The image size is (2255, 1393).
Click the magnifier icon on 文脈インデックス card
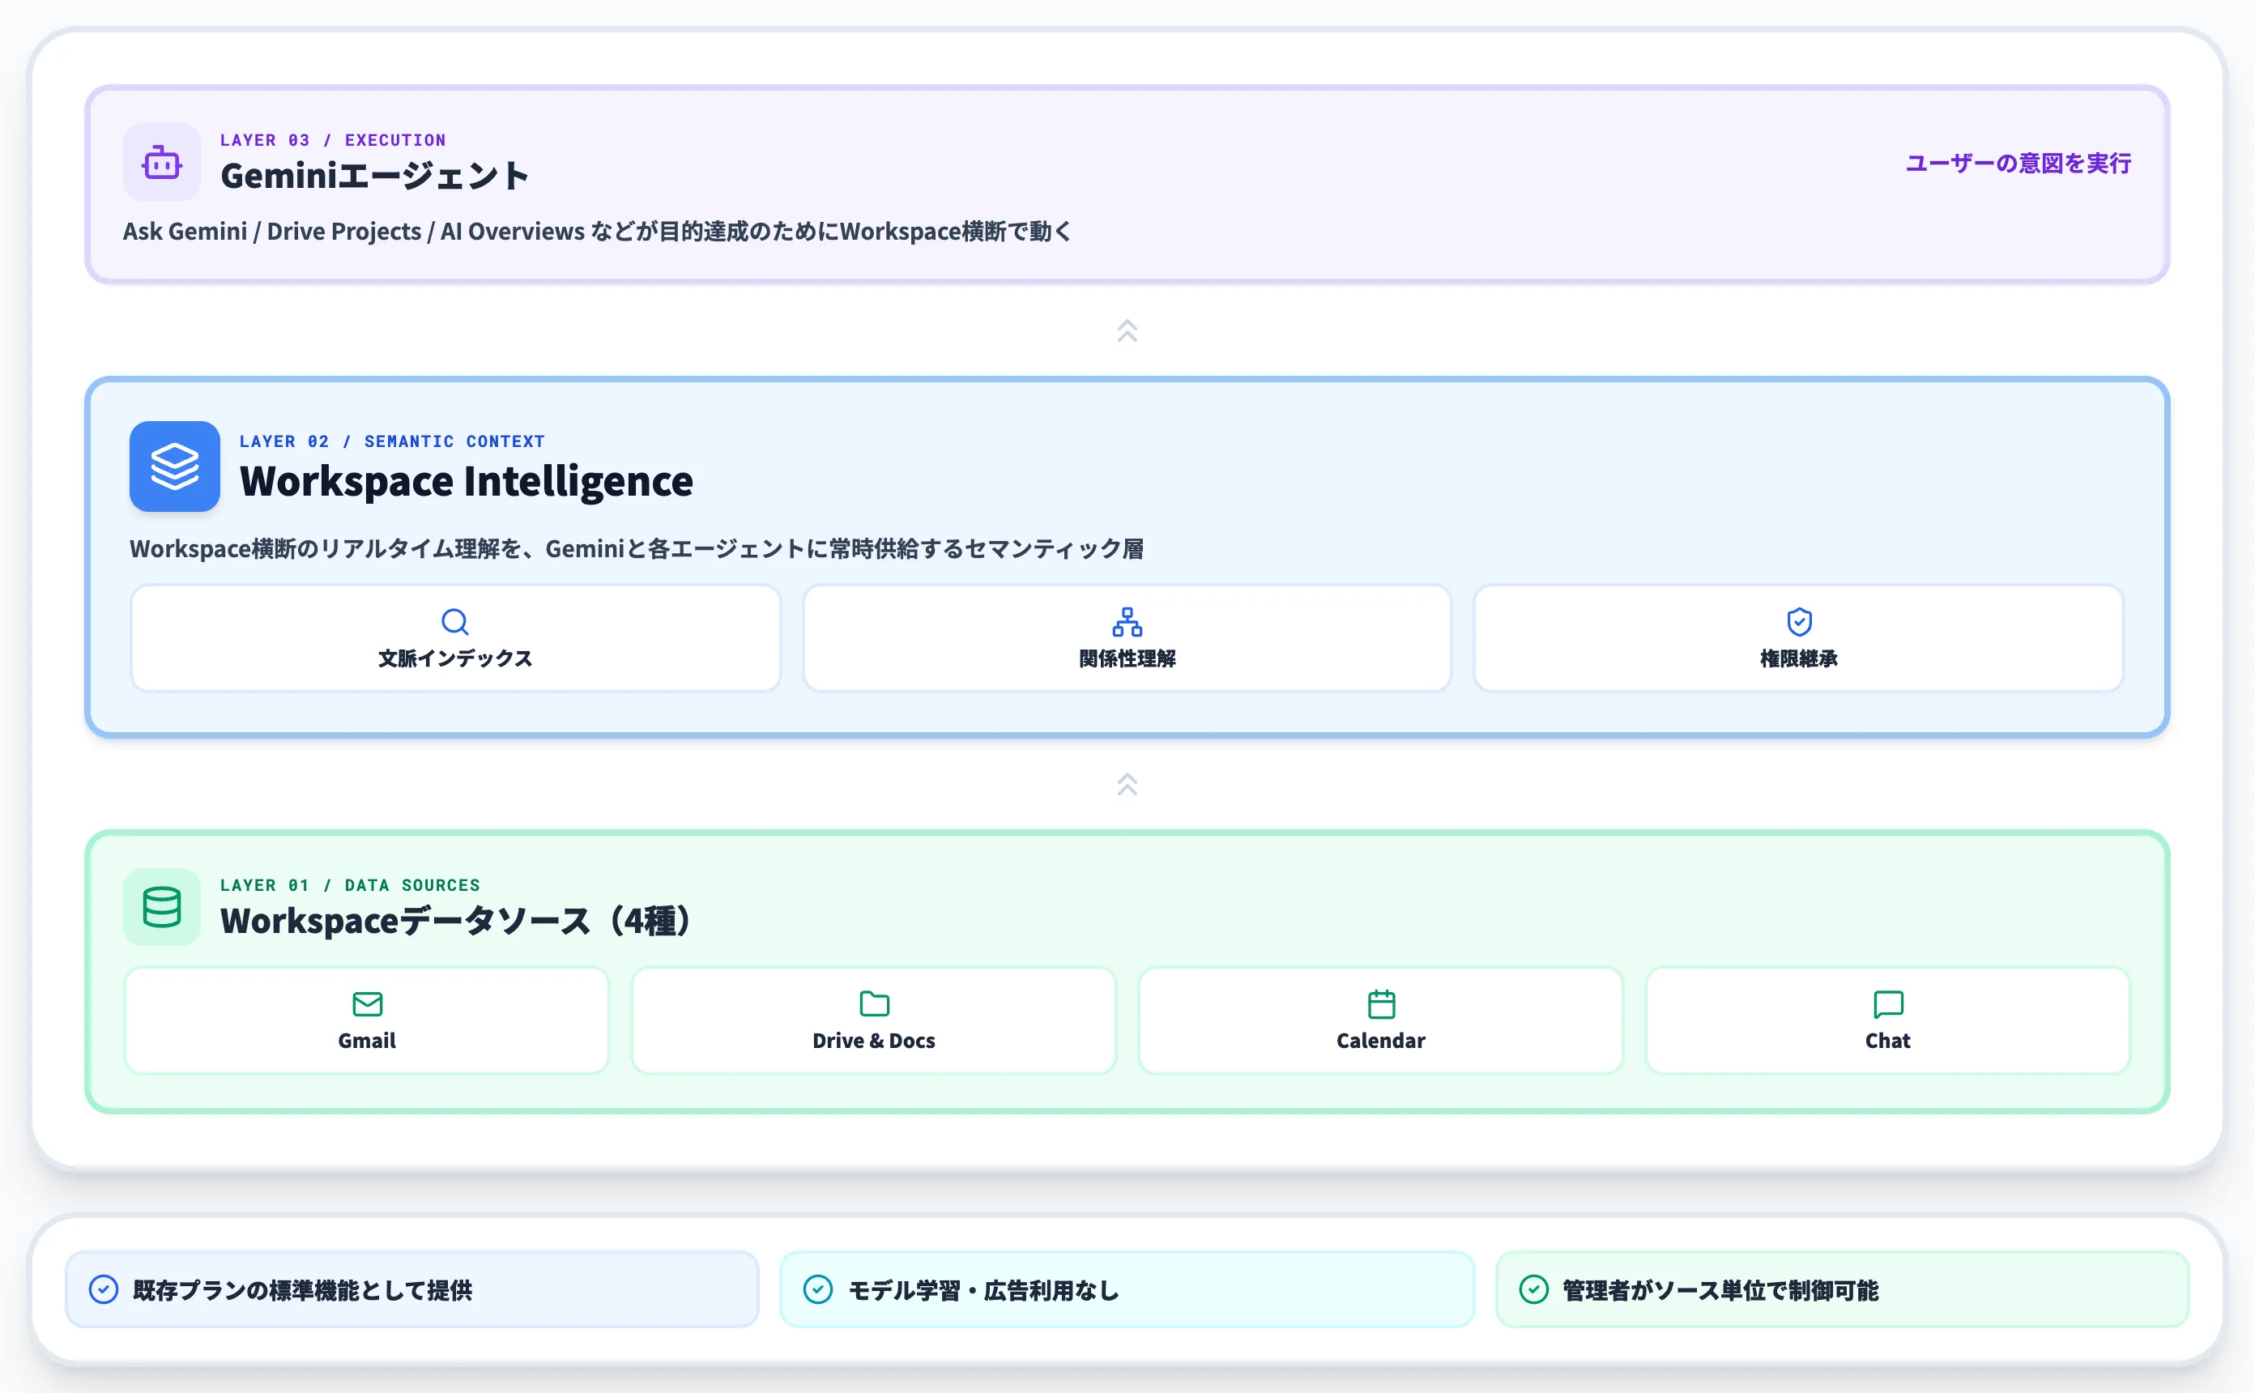tap(455, 622)
